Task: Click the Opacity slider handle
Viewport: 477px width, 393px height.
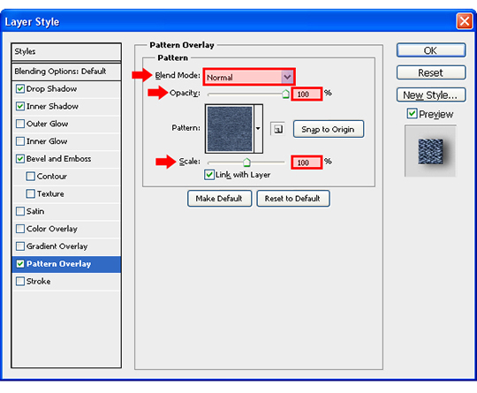Action: pyautogui.click(x=285, y=94)
